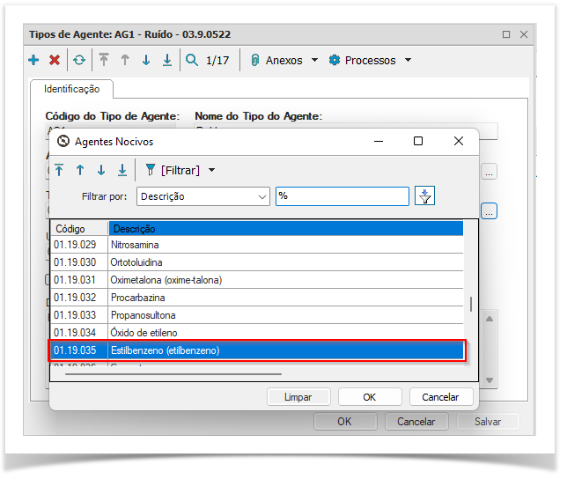Open the magnifier search icon beside 1/17
Screen dimensions: 567x479
pos(192,60)
